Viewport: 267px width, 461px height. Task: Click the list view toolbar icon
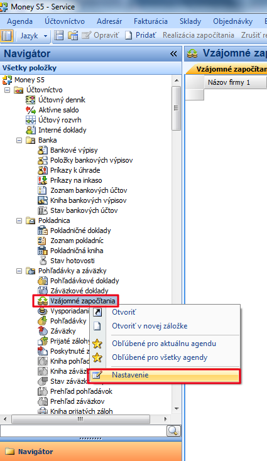(59, 36)
